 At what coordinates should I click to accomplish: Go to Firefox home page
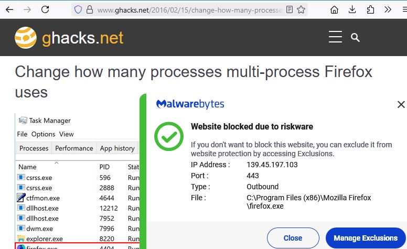pyautogui.click(x=335, y=9)
